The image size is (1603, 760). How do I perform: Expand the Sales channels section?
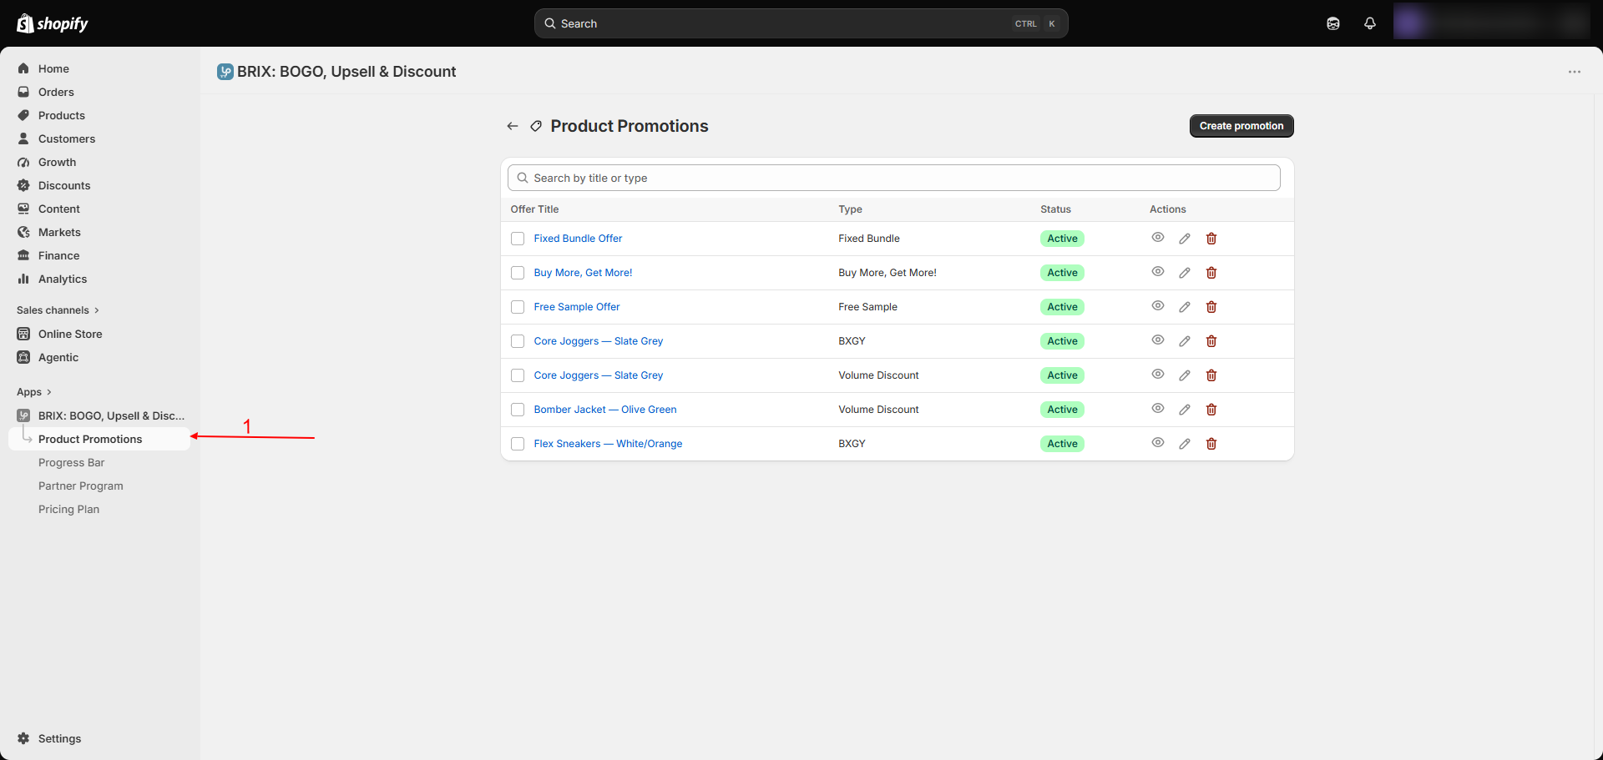point(58,310)
